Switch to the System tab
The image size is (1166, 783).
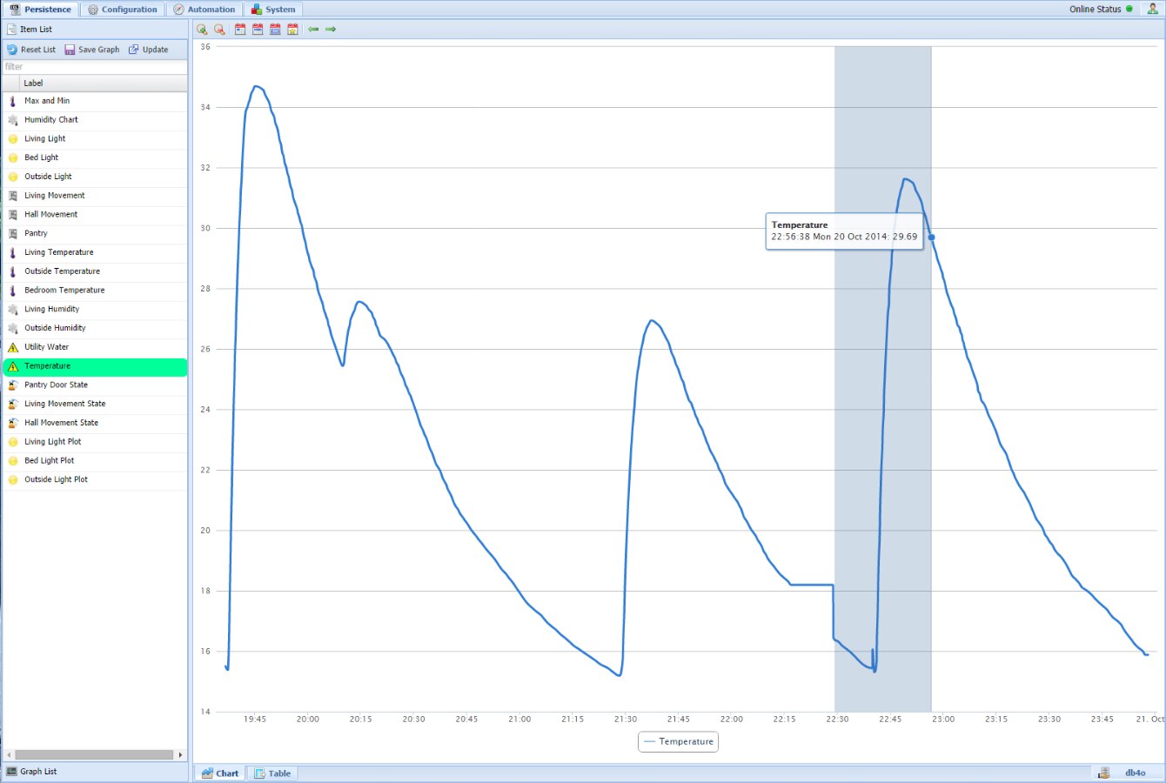click(x=273, y=10)
